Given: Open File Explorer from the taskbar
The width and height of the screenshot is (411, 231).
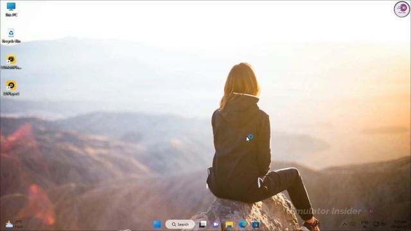Looking at the screenshot, I should [x=229, y=224].
